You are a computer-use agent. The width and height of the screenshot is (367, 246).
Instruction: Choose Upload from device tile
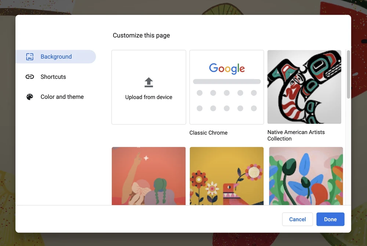(x=149, y=87)
